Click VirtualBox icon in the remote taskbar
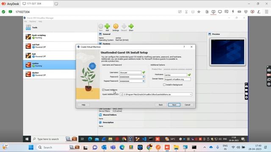This screenshot has width=271, height=152. click(x=130, y=139)
